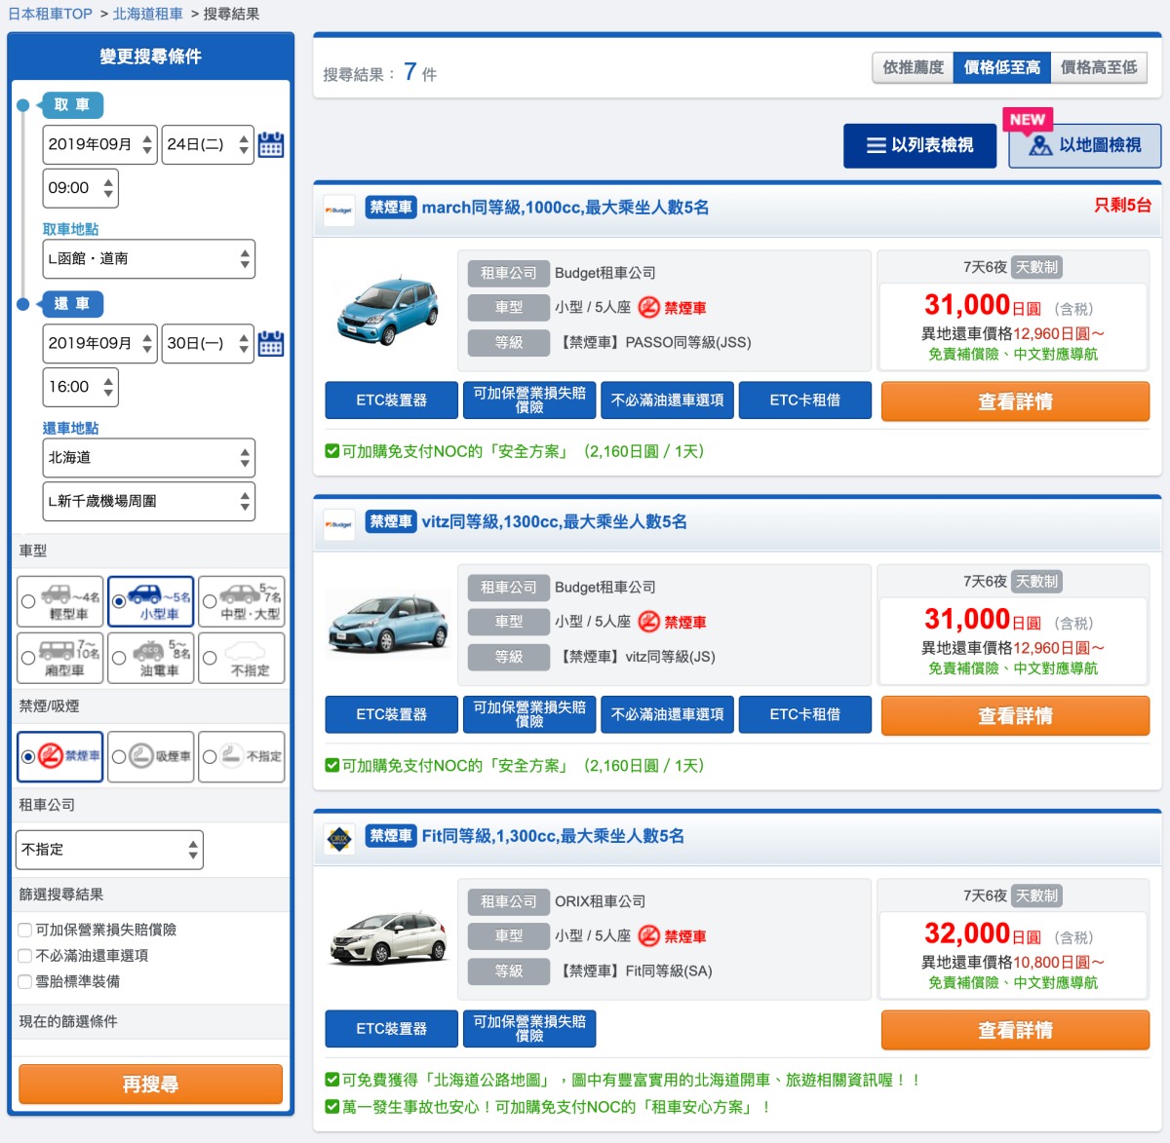Click the blue PASSO car image

[x=387, y=310]
